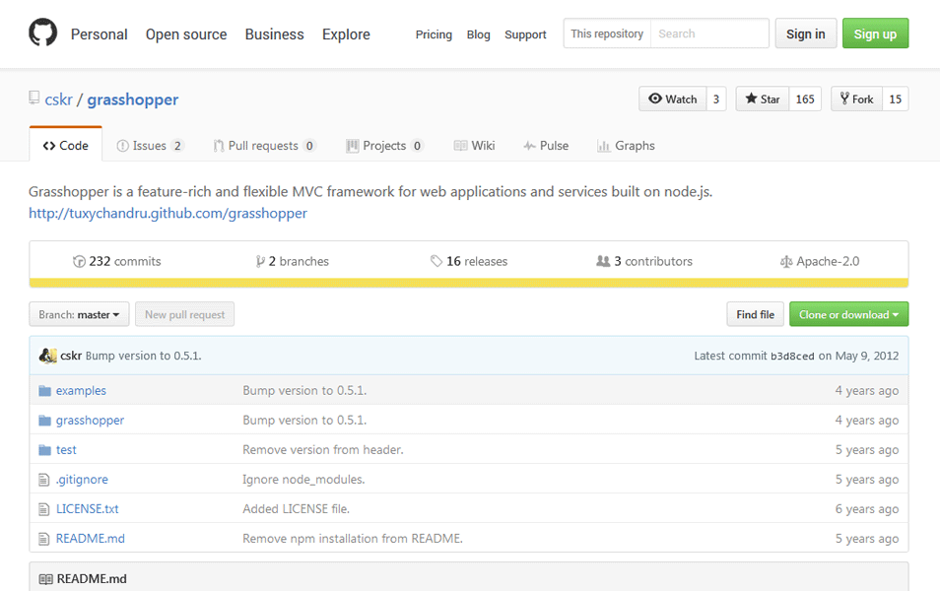Viewport: 940px width, 591px height.
Task: Open the 'Remove npm installation from README.' commit
Action: pos(353,538)
